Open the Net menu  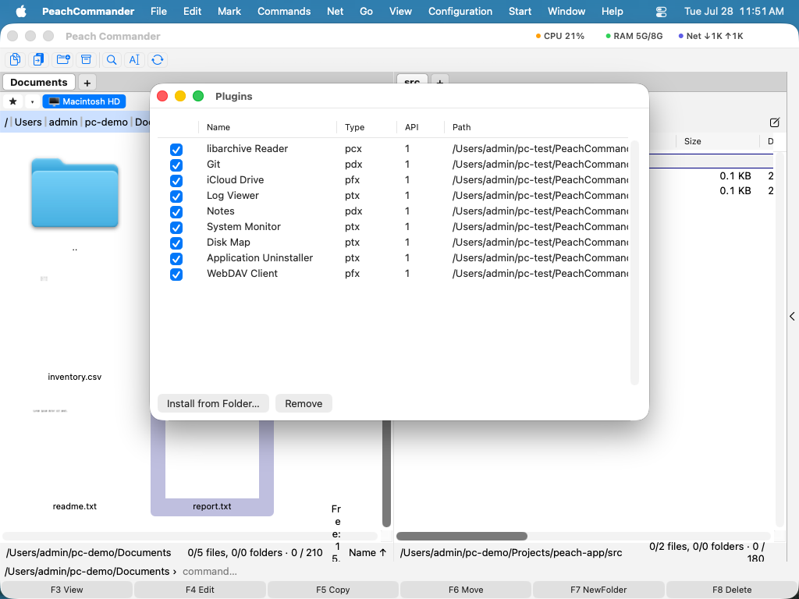point(335,11)
